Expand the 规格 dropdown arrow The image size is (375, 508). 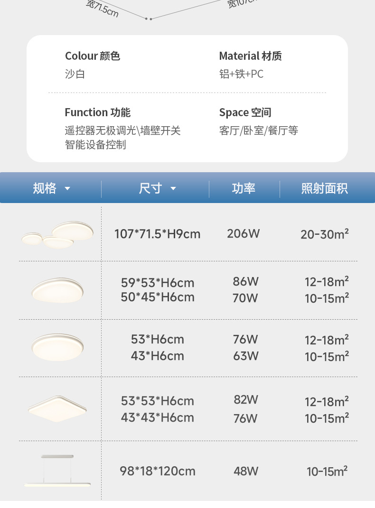click(x=67, y=189)
